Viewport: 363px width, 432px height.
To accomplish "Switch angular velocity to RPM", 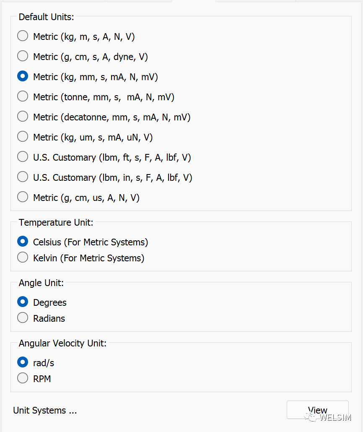I will click(x=23, y=378).
